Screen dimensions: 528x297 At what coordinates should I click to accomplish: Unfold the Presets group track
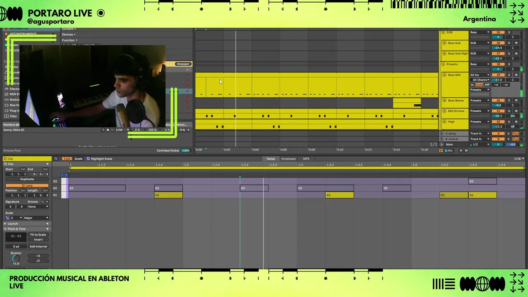point(443,64)
